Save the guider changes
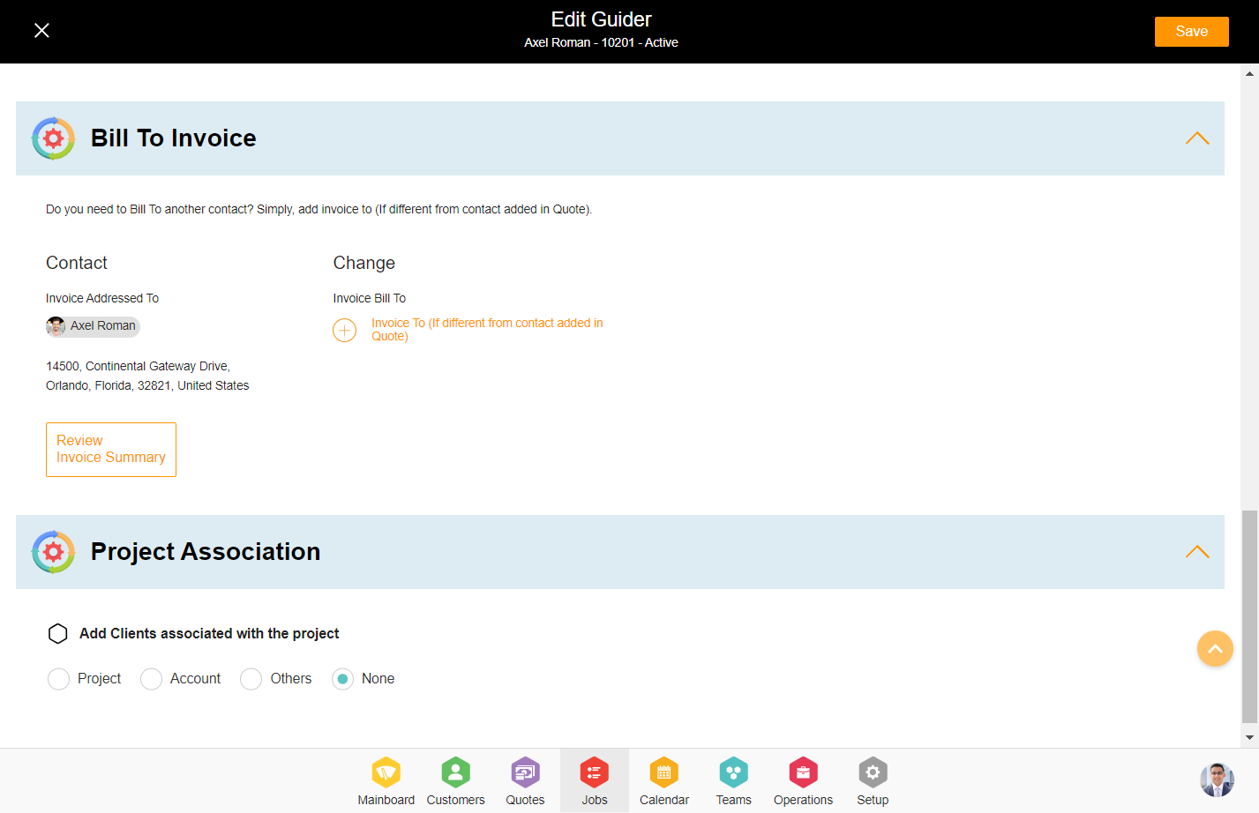This screenshot has height=813, width=1259. point(1191,32)
